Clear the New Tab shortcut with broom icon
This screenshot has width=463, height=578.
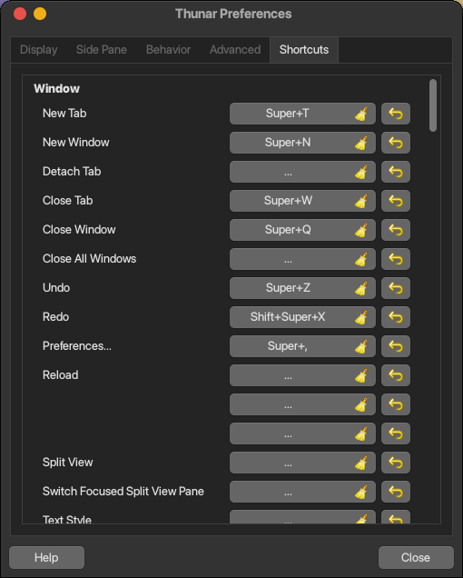pos(361,114)
